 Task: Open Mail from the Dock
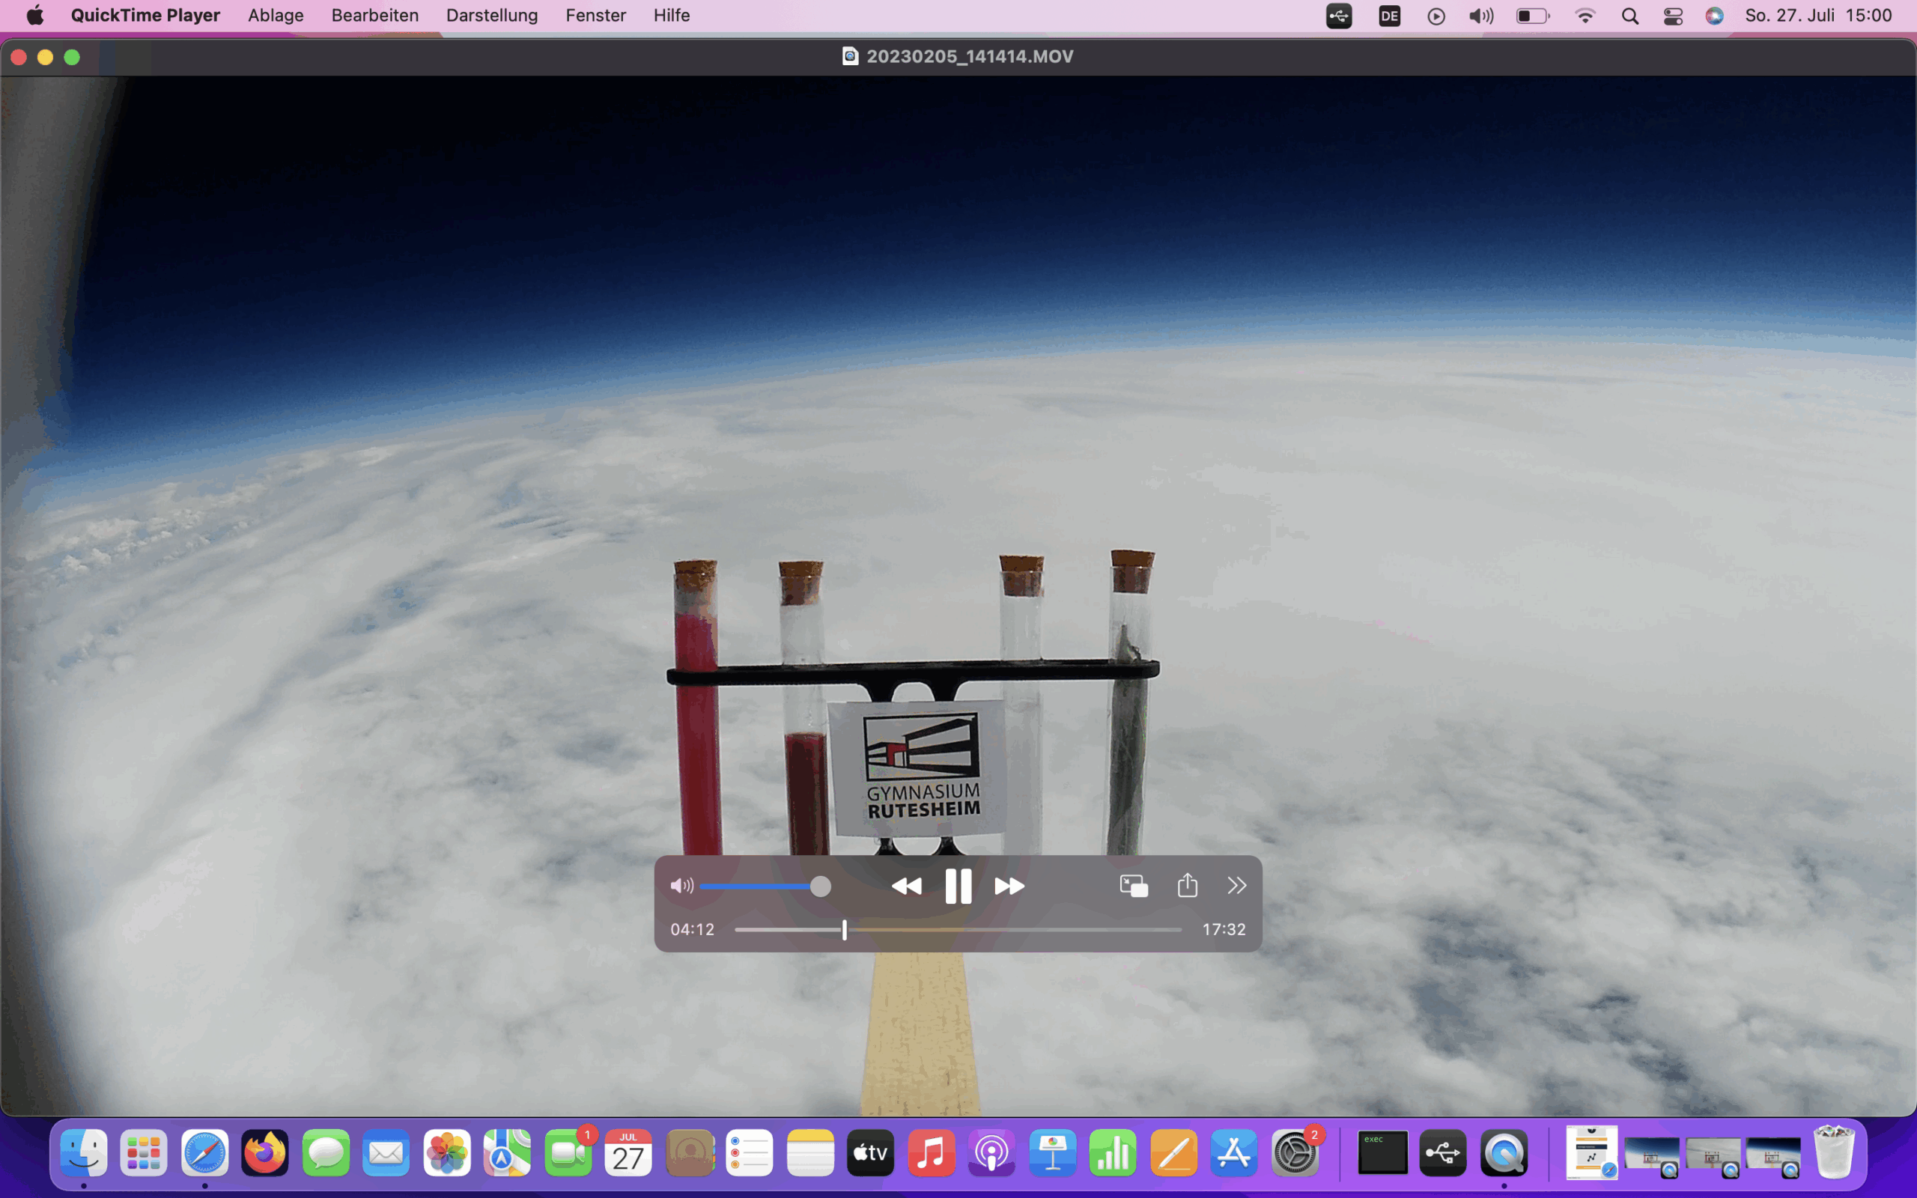click(386, 1153)
